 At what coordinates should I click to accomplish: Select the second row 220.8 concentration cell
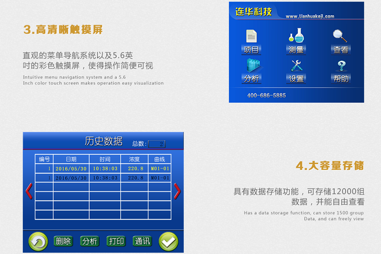(x=134, y=178)
